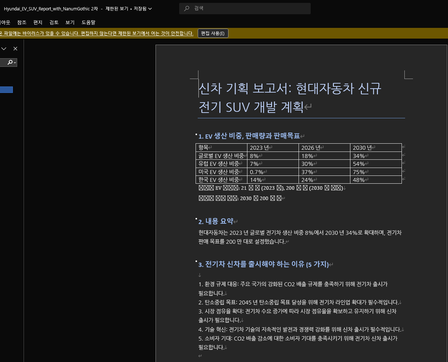Click the 2026 년 table header cell
The width and height of the screenshot is (448, 362).
(324, 148)
